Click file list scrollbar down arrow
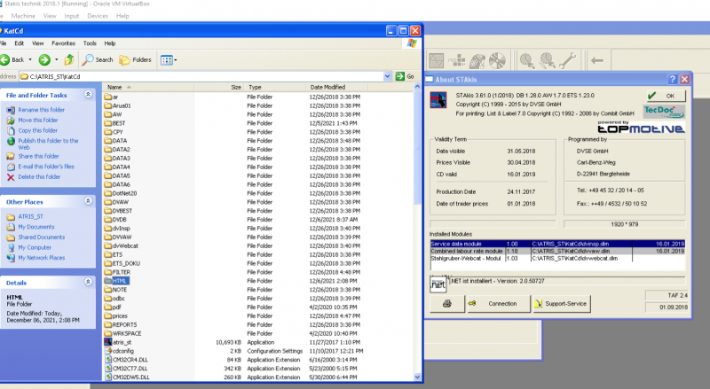Image resolution: width=710 pixels, height=389 pixels. (x=417, y=377)
